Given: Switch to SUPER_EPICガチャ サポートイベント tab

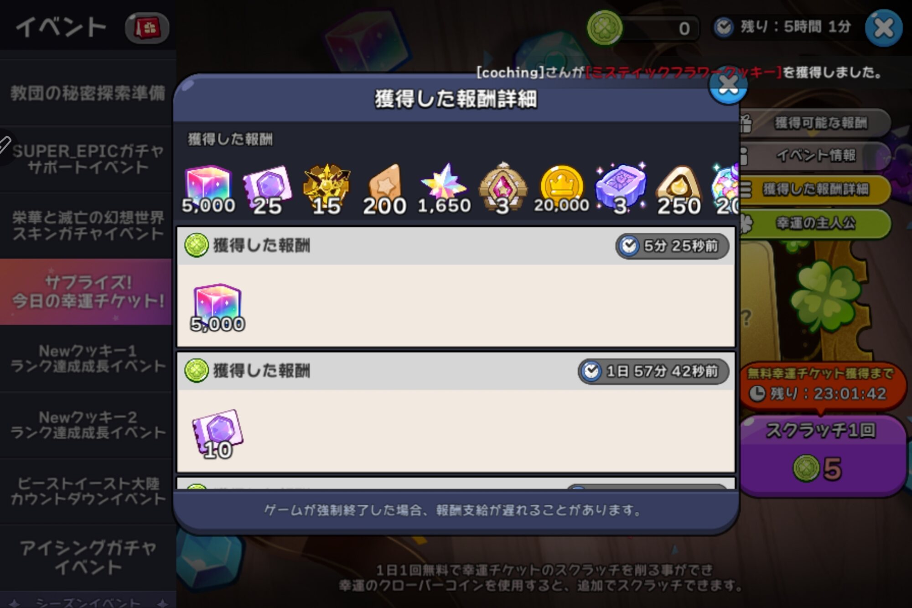Looking at the screenshot, I should (x=88, y=159).
